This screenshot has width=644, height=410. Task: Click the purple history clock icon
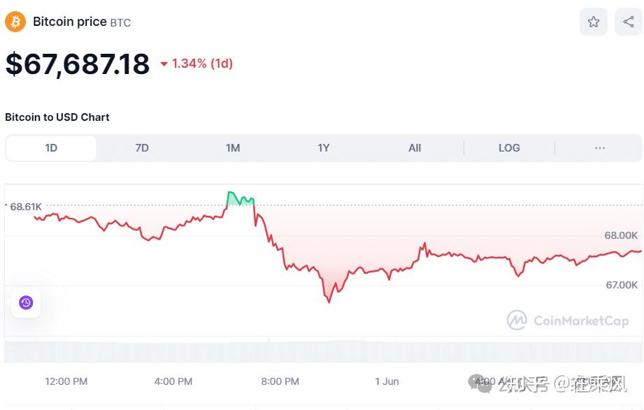click(x=26, y=302)
